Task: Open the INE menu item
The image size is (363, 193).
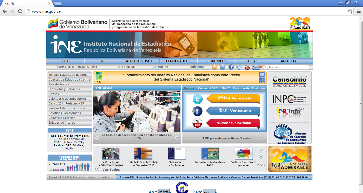Action: 103,61
